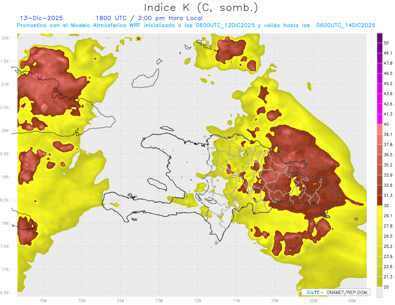Click the color bar value '23.9'
This screenshot has height=305, width=395.
click(388, 256)
